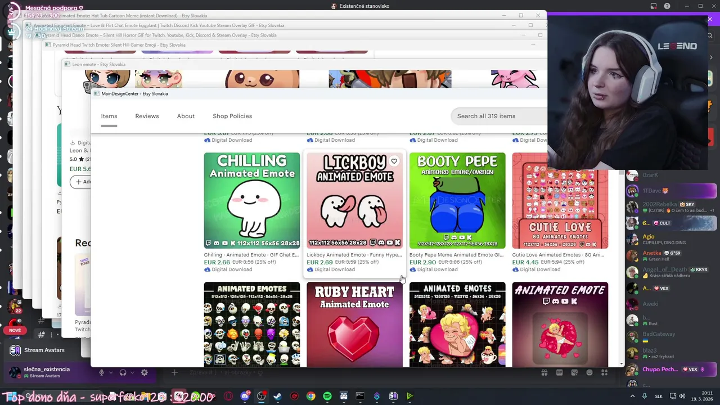Click 'Cutie Love Animated Emotes · 80' title link
Image resolution: width=720 pixels, height=405 pixels.
(559, 255)
